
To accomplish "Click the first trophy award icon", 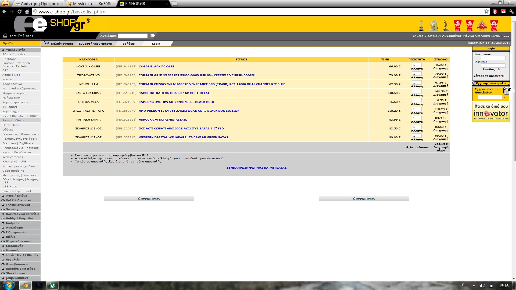I will (x=421, y=26).
